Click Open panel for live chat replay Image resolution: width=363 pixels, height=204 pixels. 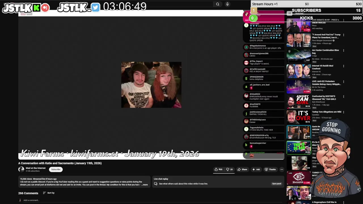277,184
